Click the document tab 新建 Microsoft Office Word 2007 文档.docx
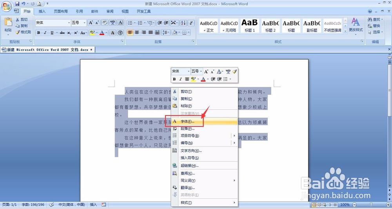Image resolution: width=392 pixels, height=209 pixels. point(47,50)
